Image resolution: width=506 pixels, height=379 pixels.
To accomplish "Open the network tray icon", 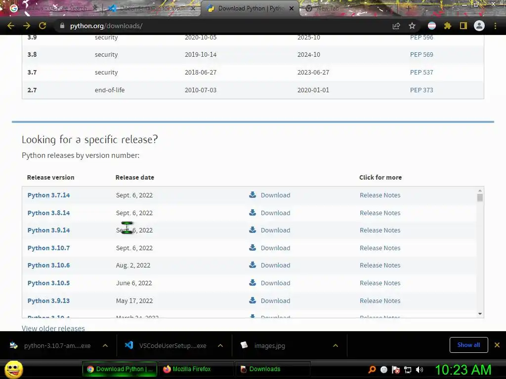I will [408, 370].
